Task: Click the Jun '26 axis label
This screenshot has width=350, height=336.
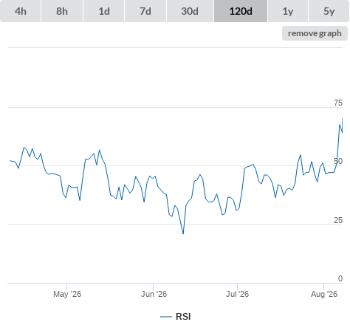Action: (x=154, y=294)
